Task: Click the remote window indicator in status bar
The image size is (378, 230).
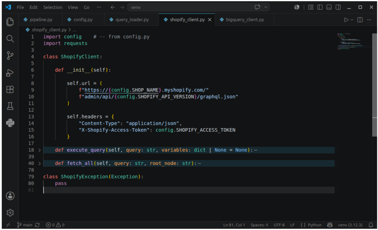Action: click(8, 225)
